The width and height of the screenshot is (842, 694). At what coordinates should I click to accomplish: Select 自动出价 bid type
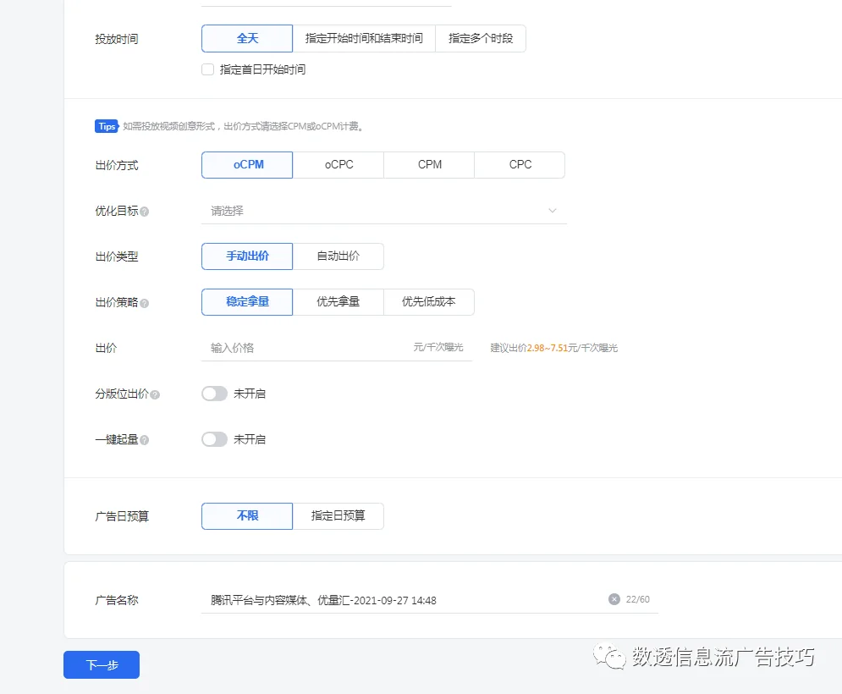[338, 256]
